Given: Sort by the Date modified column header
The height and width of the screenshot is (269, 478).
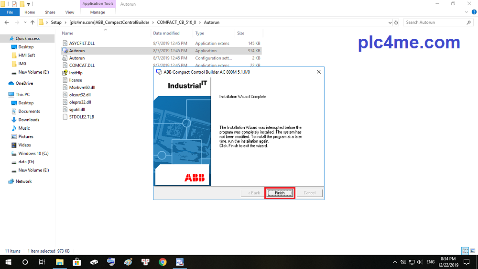Looking at the screenshot, I should tap(166, 34).
